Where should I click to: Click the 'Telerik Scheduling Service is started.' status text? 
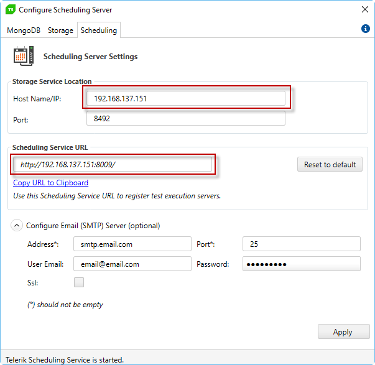(x=65, y=360)
